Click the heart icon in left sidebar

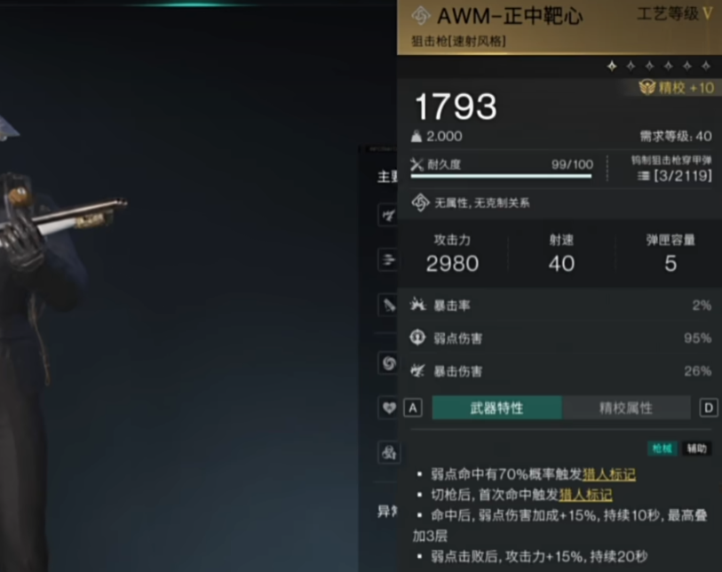389,408
